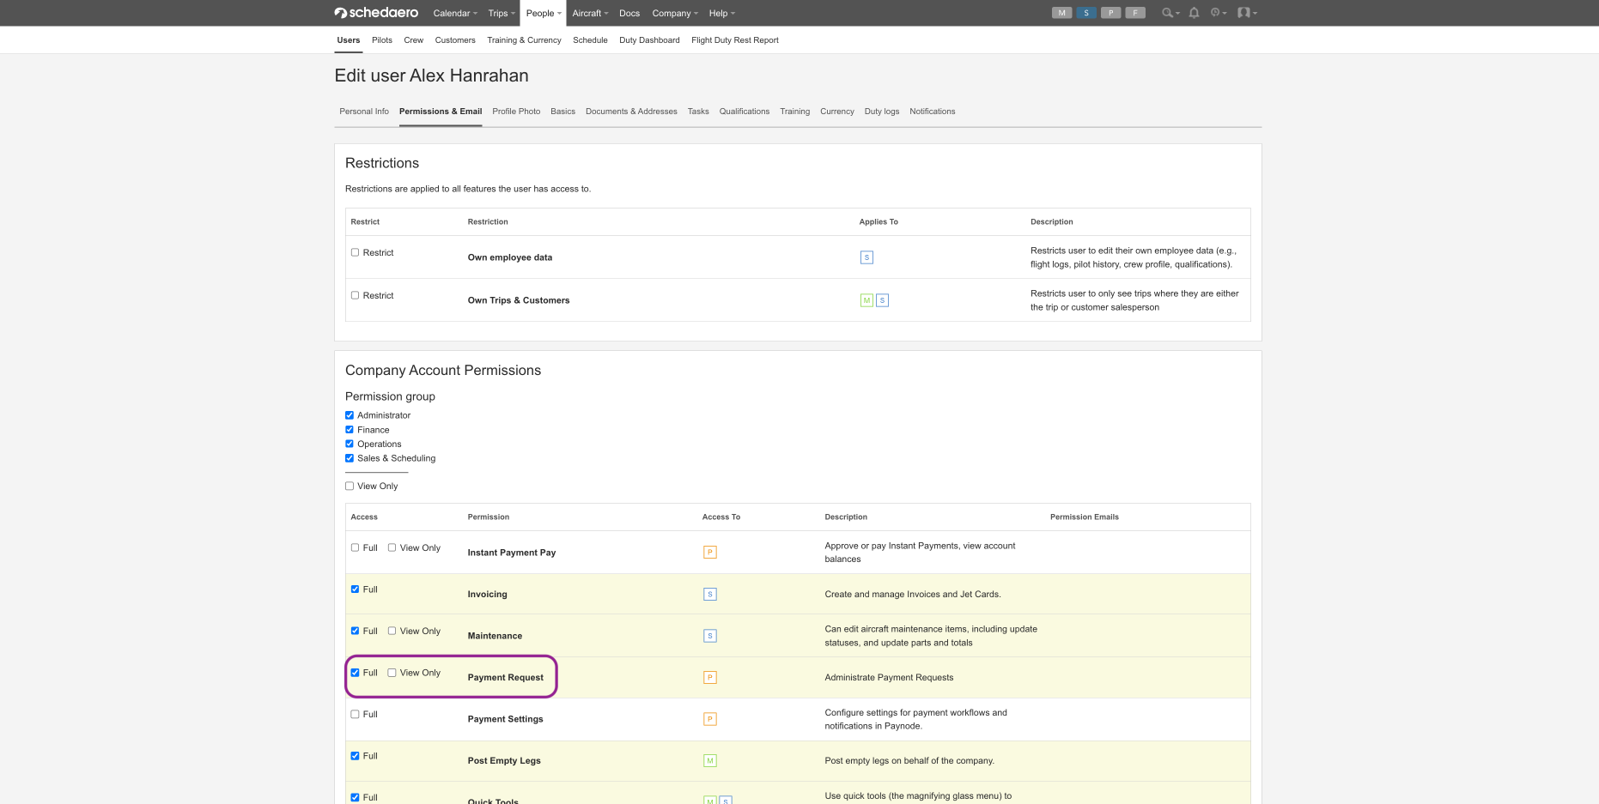
Task: Open Flight Duty Rest Report link
Action: 735,40
